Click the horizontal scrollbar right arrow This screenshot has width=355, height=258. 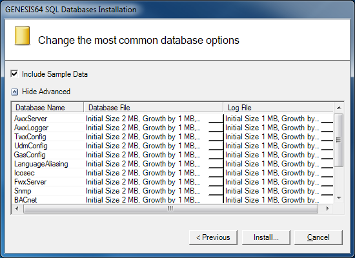coord(327,208)
